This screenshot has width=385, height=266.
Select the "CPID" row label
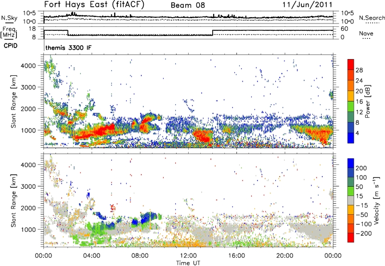(x=11, y=46)
